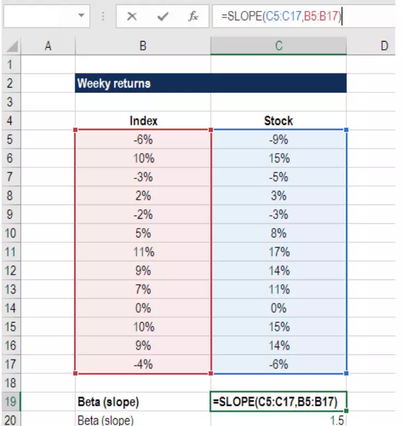Viewport: 404px width, 426px height.
Task: Select column A header
Action: coord(48,46)
